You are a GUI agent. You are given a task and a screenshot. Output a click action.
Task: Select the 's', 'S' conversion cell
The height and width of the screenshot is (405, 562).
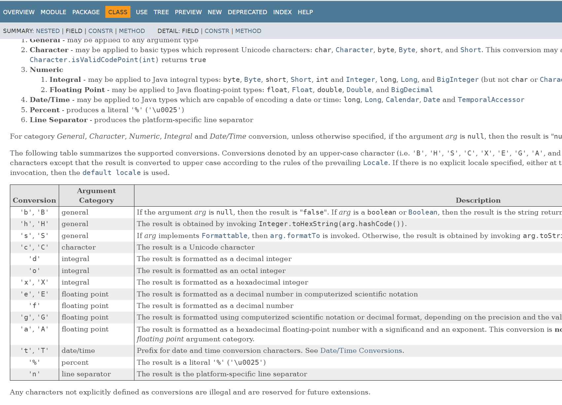click(x=34, y=236)
